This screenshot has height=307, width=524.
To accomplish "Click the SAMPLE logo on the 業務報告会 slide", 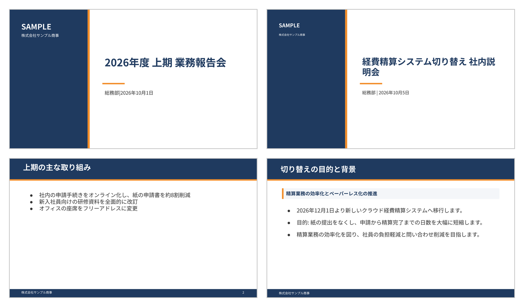I will click(x=36, y=27).
